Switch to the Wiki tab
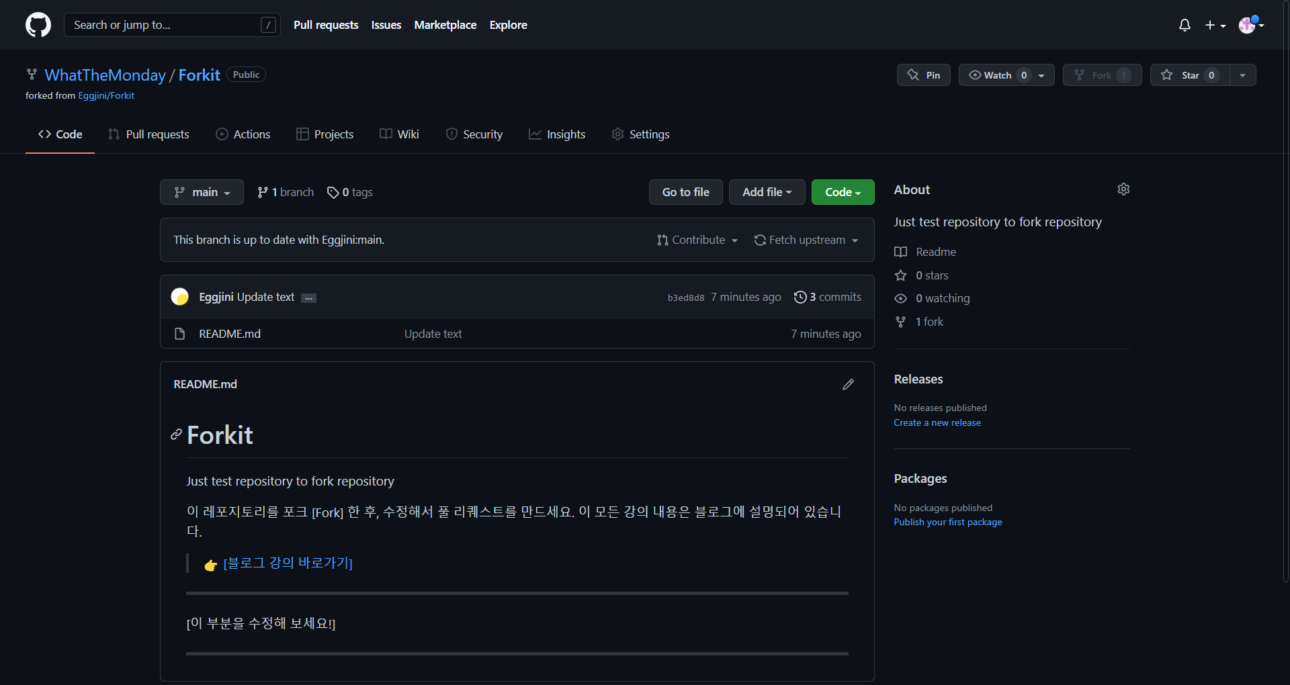Viewport: 1290px width, 685px height. pos(399,134)
